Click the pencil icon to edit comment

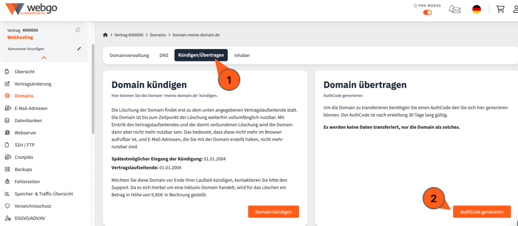point(79,49)
